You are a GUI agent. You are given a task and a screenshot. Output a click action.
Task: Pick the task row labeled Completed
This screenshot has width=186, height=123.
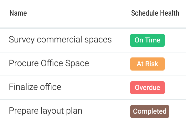(x=93, y=111)
